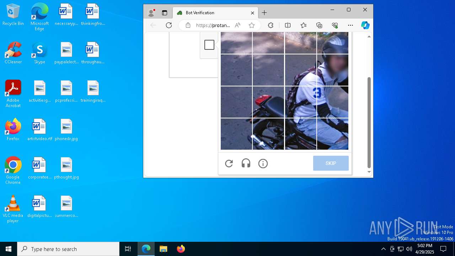Viewport: 455px width, 256px height.
Task: Open volume control in system tray
Action: (x=409, y=249)
